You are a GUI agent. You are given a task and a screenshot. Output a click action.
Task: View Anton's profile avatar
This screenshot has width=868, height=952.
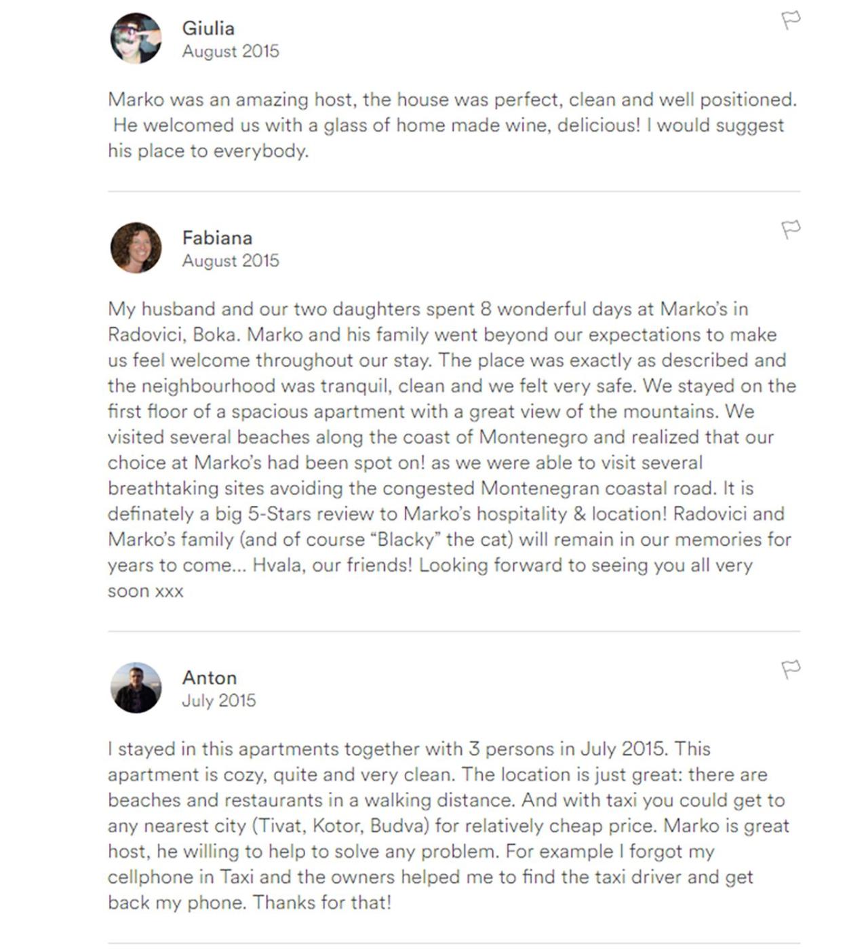136,688
